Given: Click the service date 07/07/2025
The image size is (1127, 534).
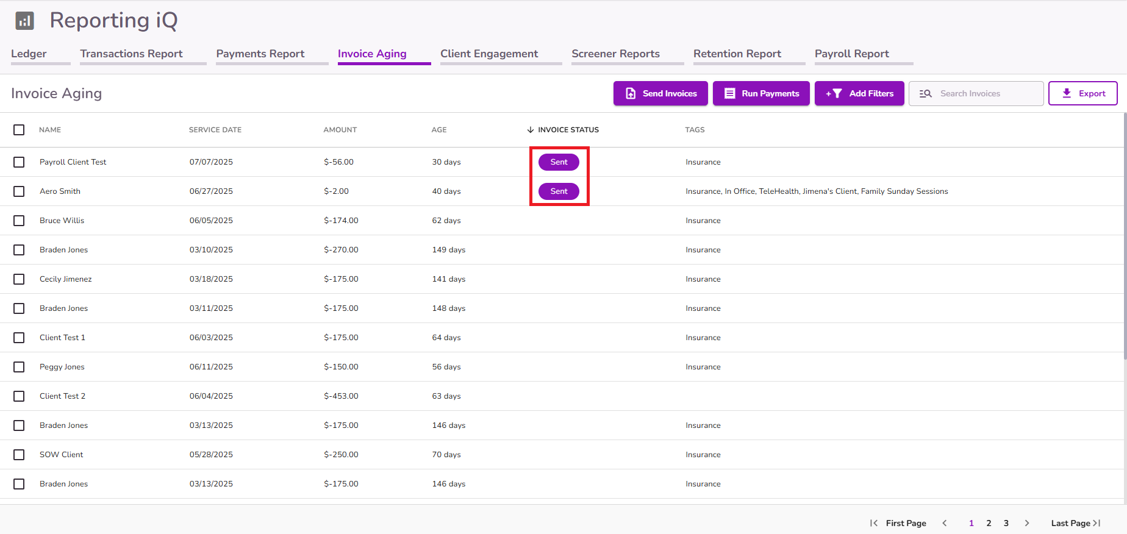Looking at the screenshot, I should [211, 162].
